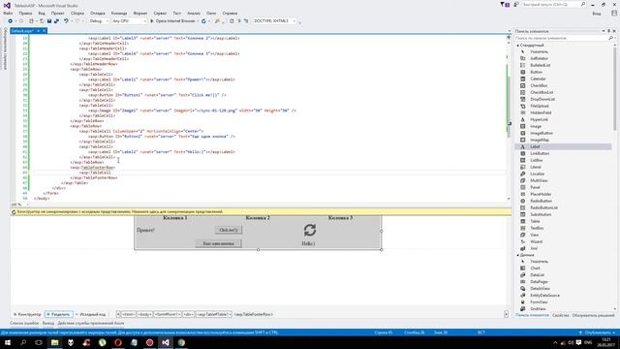
Task: Select the Calendar control in the toolbox
Action: coord(538,79)
